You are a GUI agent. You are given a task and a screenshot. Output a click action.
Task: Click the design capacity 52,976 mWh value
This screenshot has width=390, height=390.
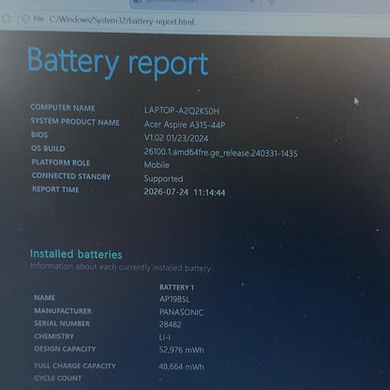coord(181,350)
